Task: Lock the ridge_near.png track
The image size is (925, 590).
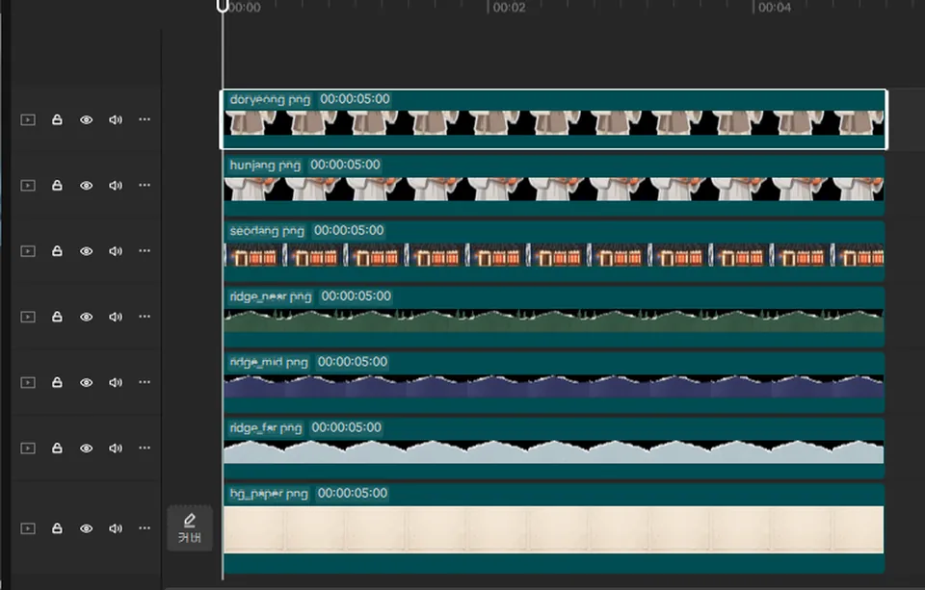Action: [x=57, y=317]
